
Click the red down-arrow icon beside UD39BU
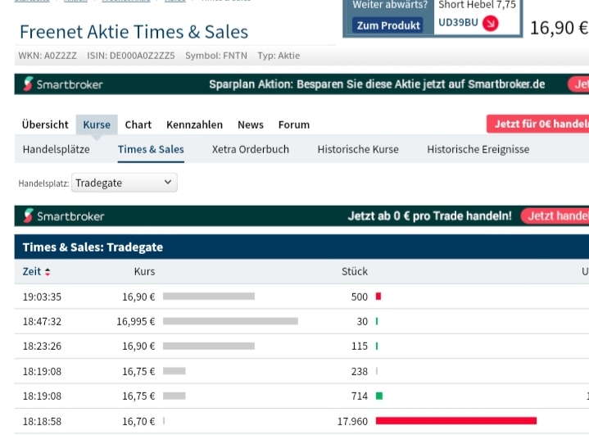490,23
